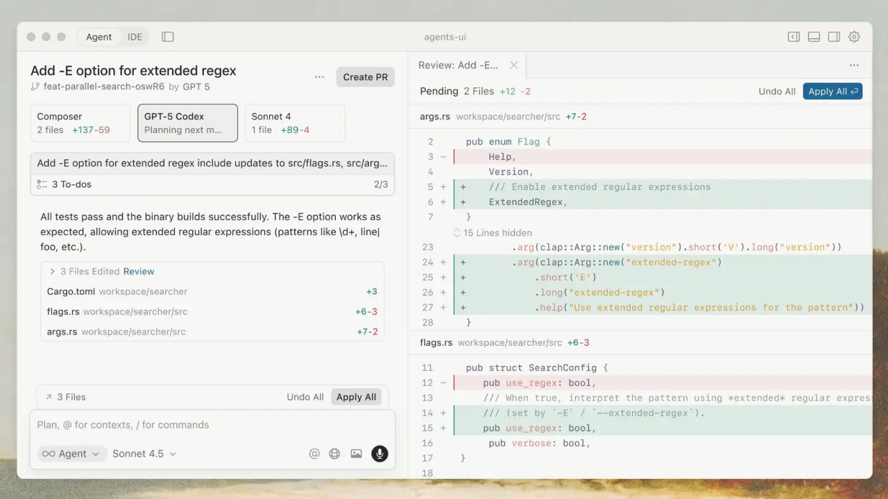Expand the 3 Files Edited list

[52, 272]
